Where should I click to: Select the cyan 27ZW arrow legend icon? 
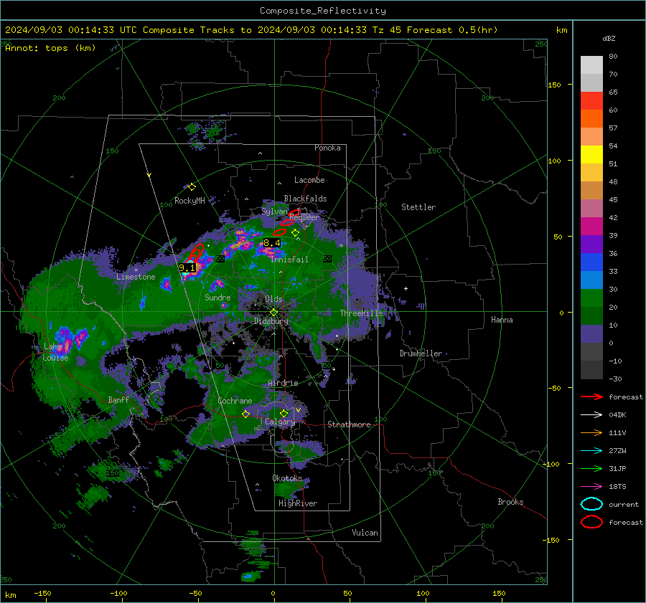click(591, 451)
